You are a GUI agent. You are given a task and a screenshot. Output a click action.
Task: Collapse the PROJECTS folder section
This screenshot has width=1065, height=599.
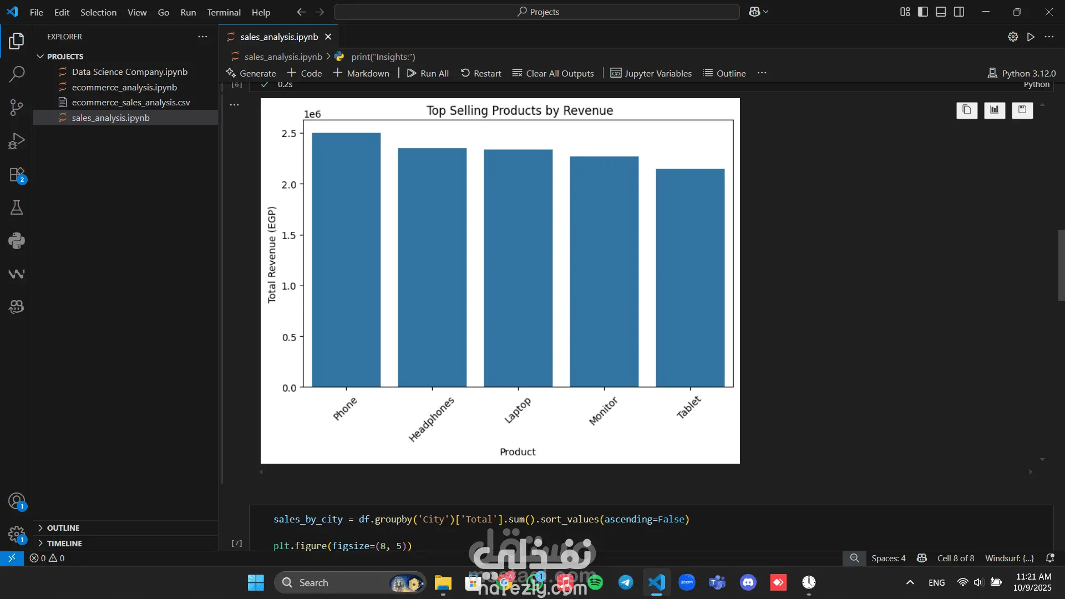(x=40, y=57)
